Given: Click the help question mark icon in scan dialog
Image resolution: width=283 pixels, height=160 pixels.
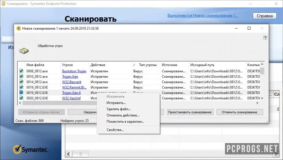Looking at the screenshot, I should point(265,37).
